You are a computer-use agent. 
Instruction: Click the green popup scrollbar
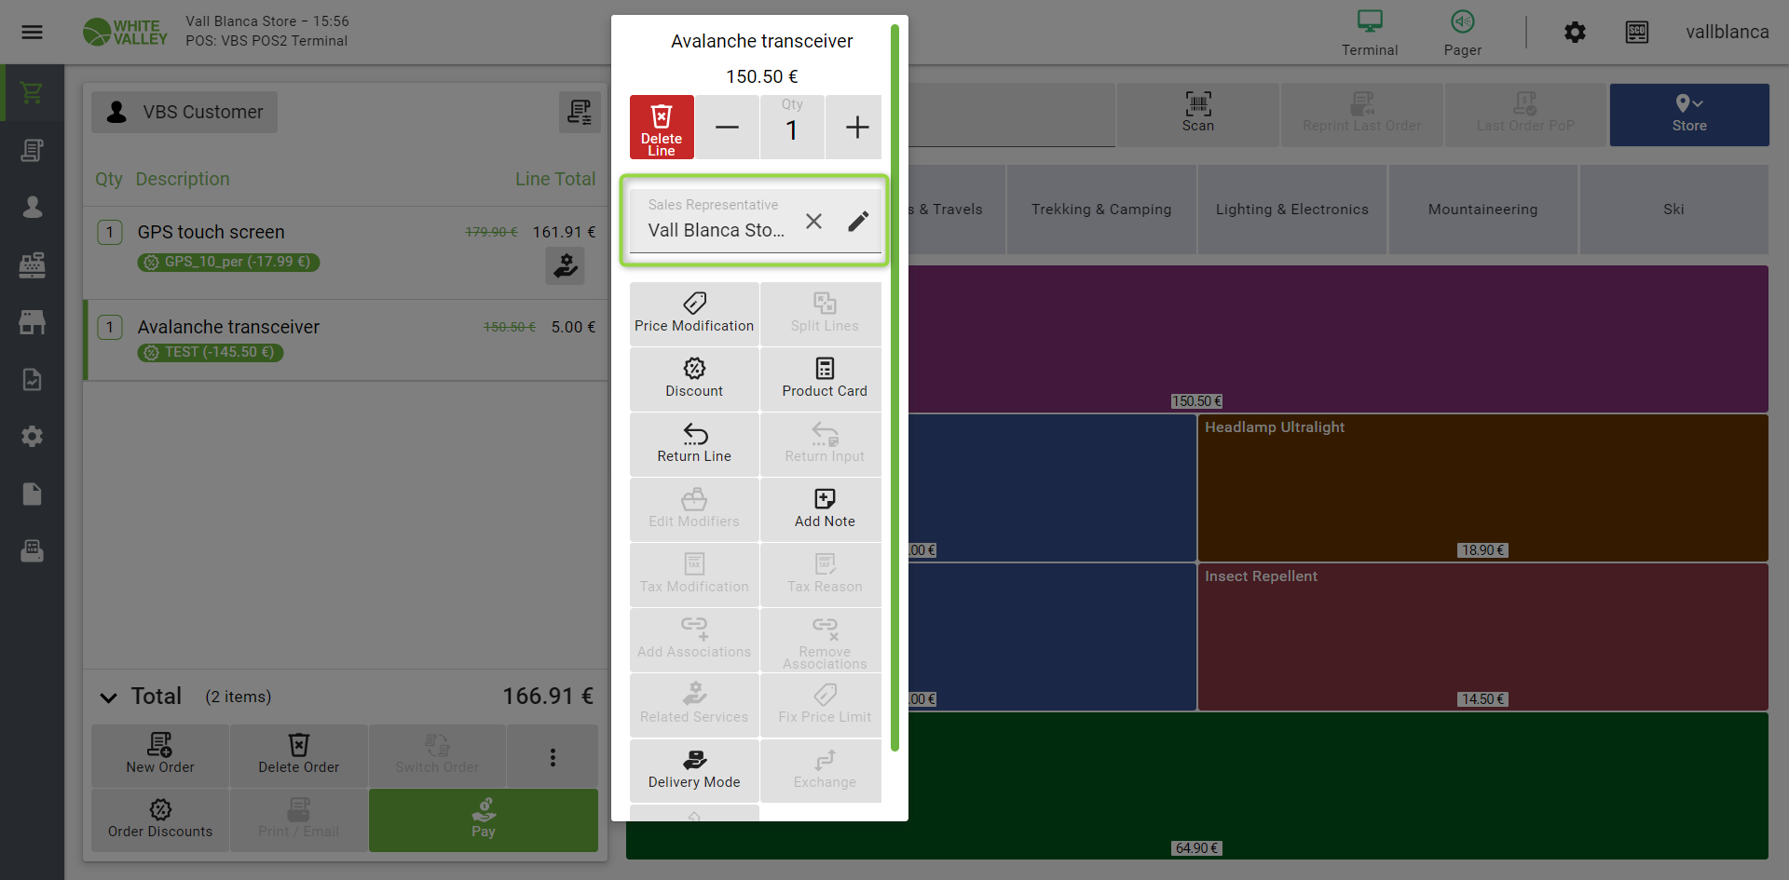[894, 386]
